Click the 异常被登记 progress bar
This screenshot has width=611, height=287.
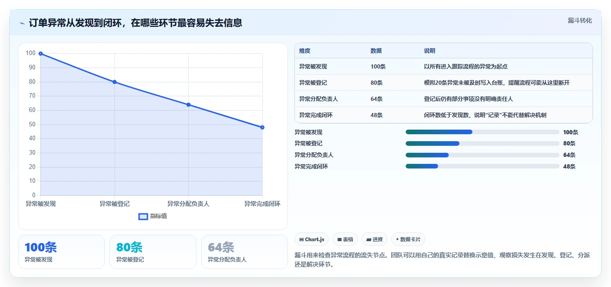pos(483,143)
